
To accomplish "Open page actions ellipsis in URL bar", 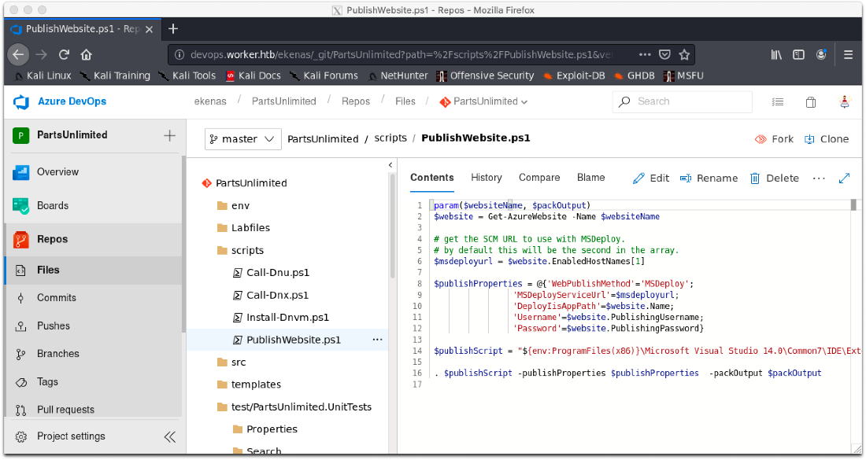I will point(645,54).
